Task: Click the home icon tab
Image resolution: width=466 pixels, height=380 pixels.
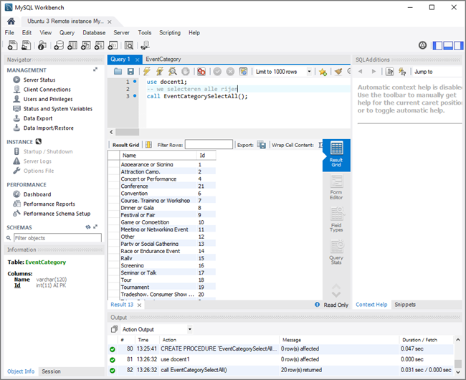Action: [x=11, y=21]
